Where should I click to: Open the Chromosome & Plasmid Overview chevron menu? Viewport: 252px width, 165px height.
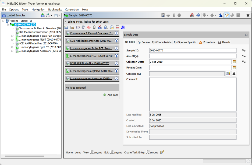pos(116,33)
